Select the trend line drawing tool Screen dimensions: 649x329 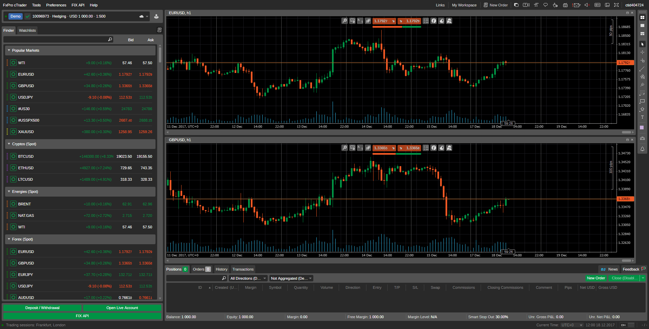(x=642, y=69)
